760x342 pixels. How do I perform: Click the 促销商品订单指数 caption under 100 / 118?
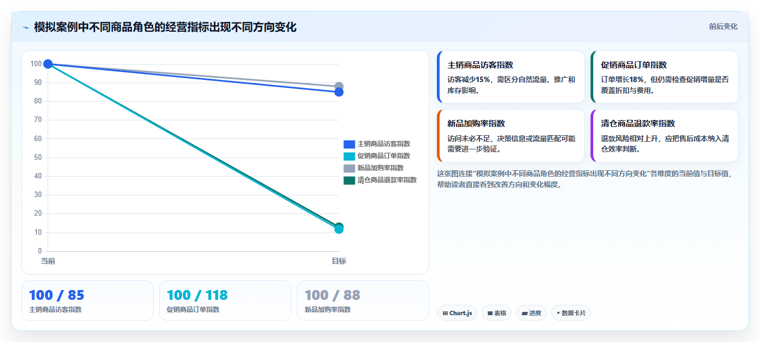pyautogui.click(x=193, y=309)
